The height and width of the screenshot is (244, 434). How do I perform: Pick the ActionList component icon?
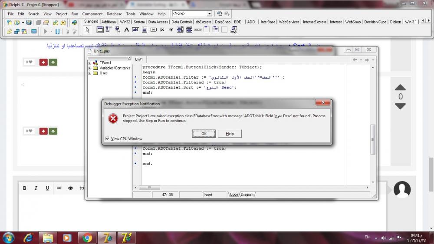(x=233, y=30)
